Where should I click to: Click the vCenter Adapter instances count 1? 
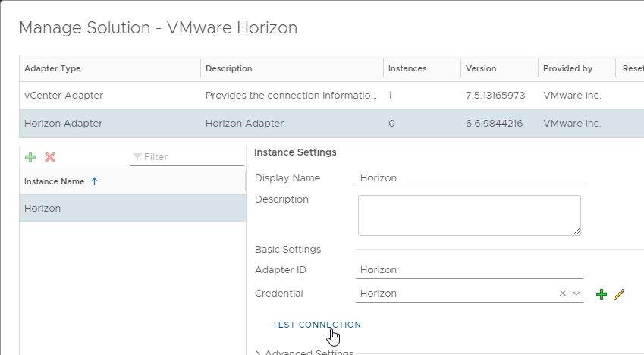(x=390, y=96)
